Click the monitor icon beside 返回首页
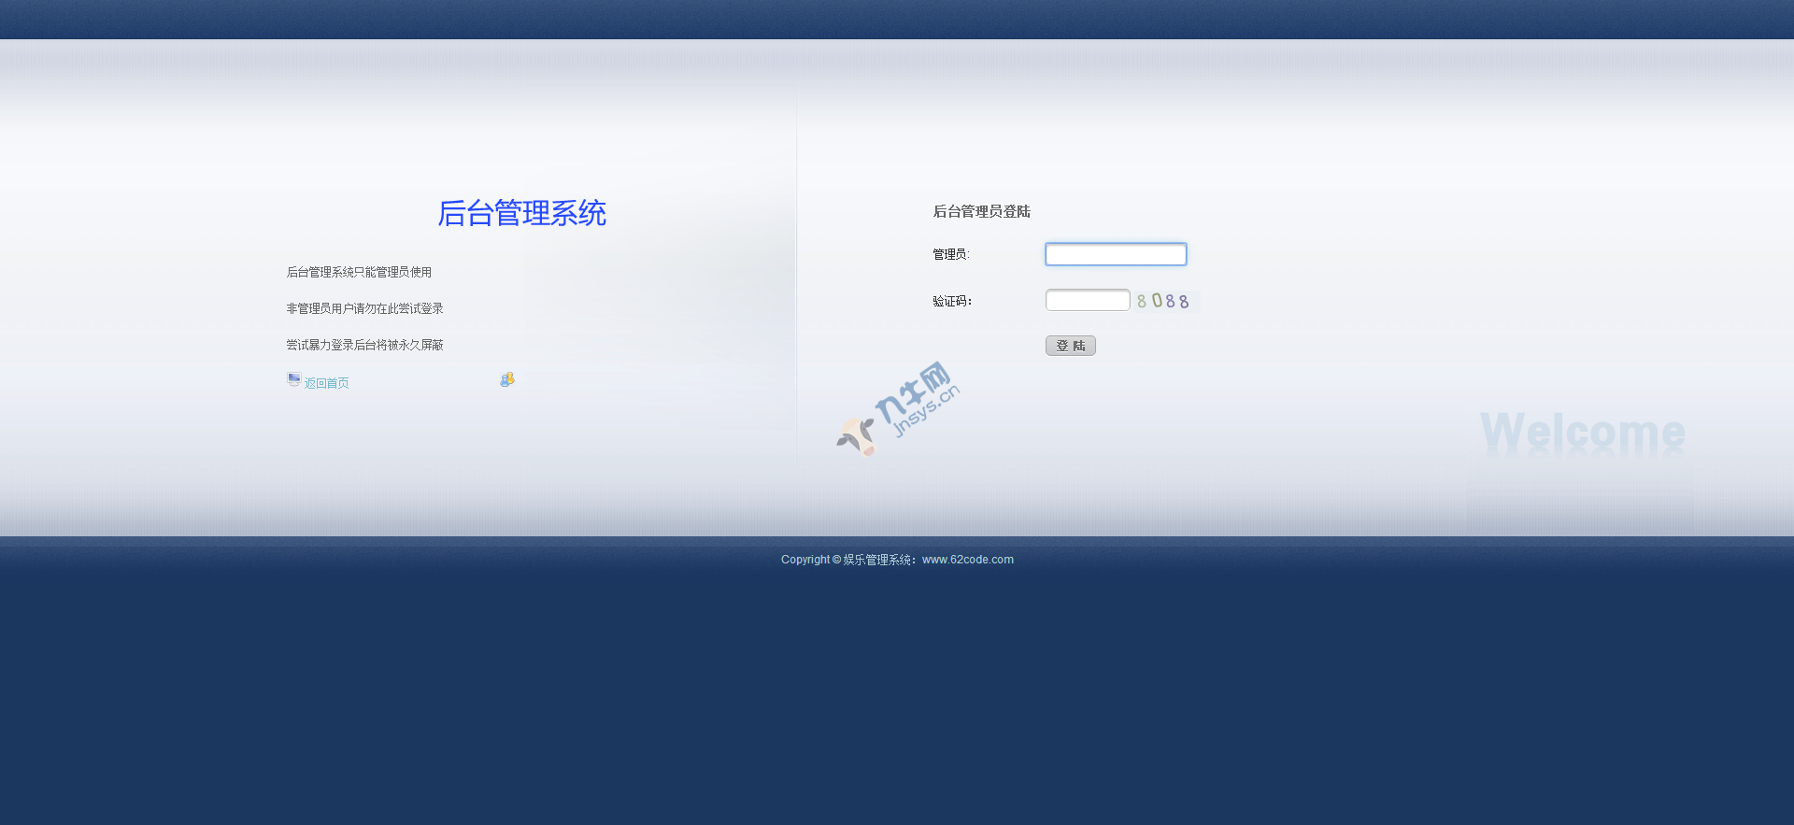The width and height of the screenshot is (1794, 825). [293, 379]
